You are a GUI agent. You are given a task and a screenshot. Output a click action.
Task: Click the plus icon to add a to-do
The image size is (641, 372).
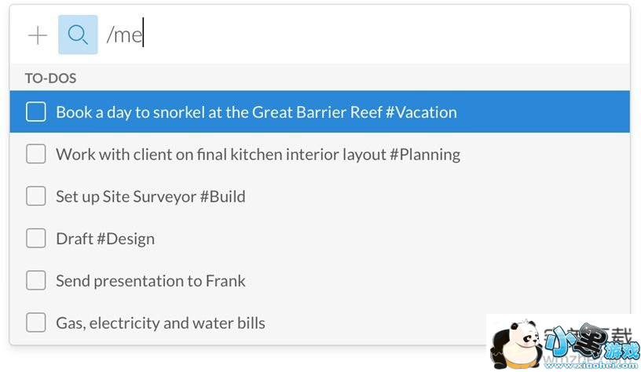click(38, 35)
